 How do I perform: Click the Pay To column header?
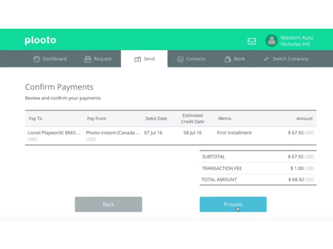[35, 119]
